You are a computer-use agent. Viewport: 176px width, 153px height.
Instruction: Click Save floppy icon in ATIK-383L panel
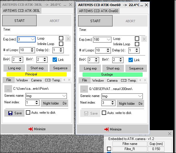10,113
